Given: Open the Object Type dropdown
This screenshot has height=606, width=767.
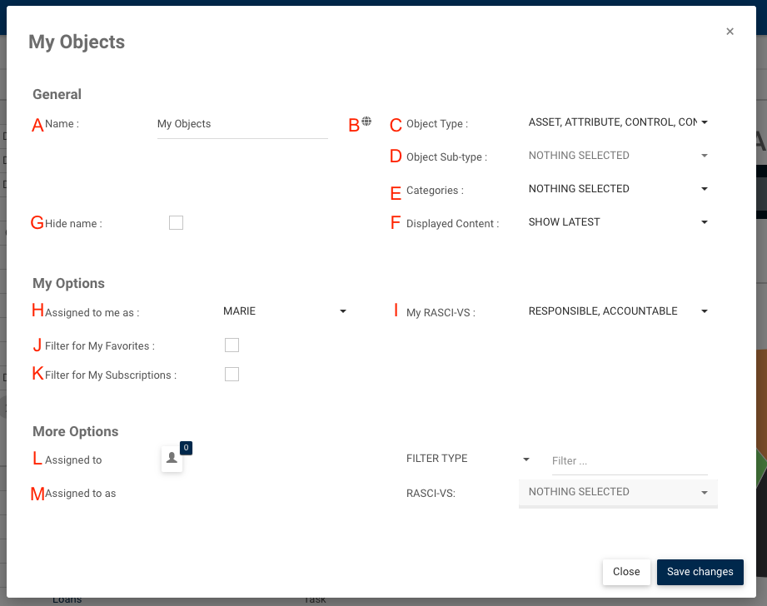Looking at the screenshot, I should 618,122.
